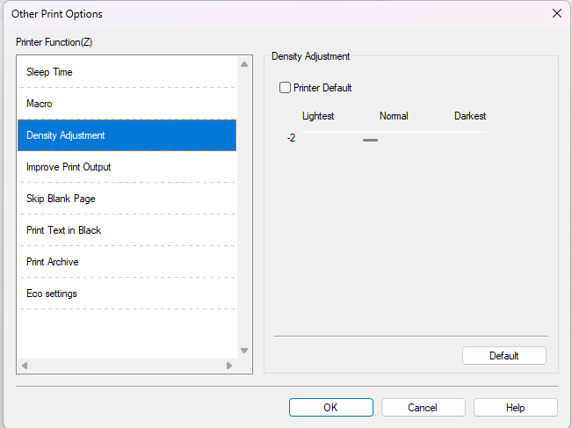
Task: Open the Macro printer function
Action: click(x=40, y=104)
